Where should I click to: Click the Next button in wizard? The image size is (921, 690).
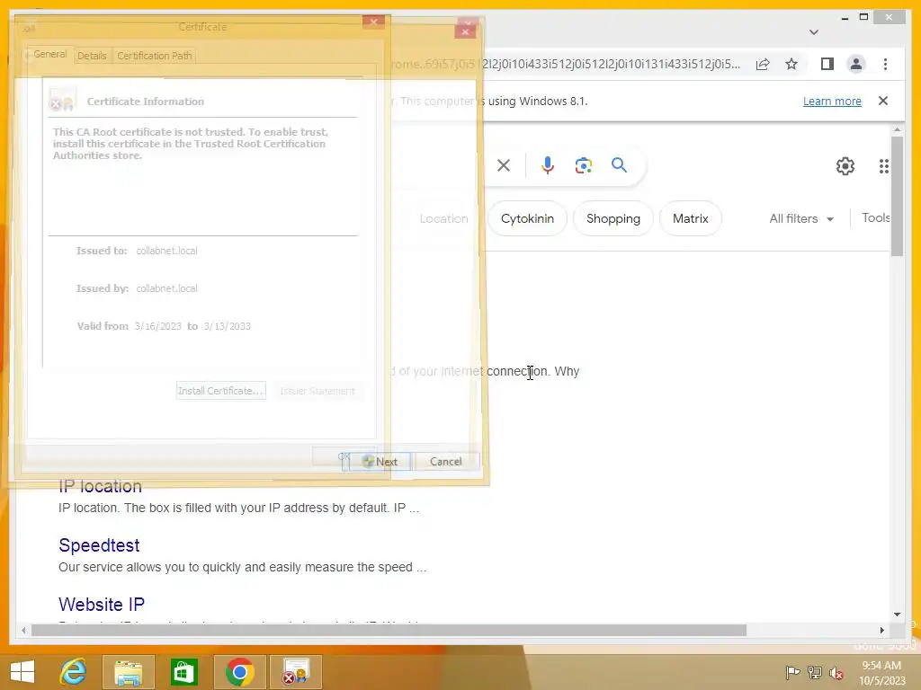(380, 462)
